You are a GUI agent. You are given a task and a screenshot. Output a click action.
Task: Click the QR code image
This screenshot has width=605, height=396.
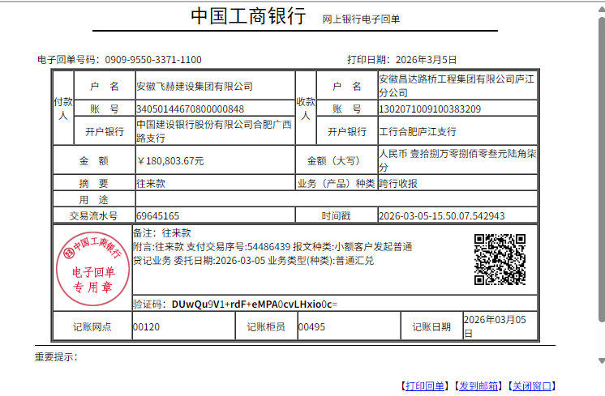tap(500, 259)
